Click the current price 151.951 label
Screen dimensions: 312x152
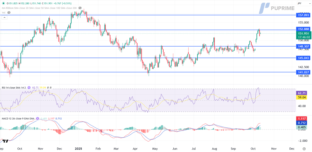click(x=303, y=33)
